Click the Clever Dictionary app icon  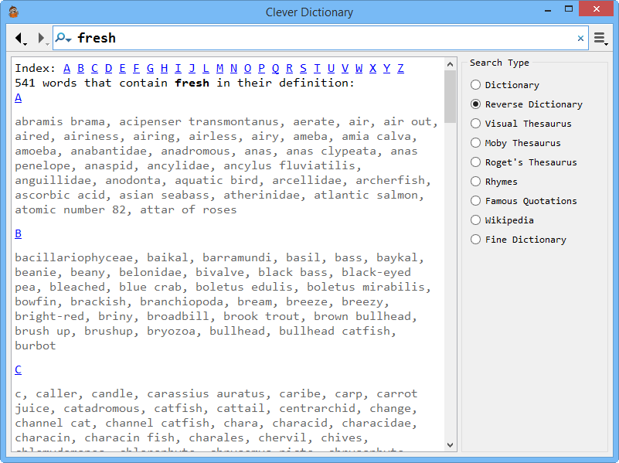click(x=14, y=12)
